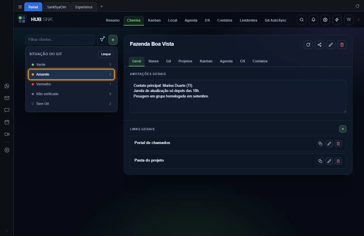Add a new client with plus button
The width and height of the screenshot is (364, 236).
tap(113, 40)
